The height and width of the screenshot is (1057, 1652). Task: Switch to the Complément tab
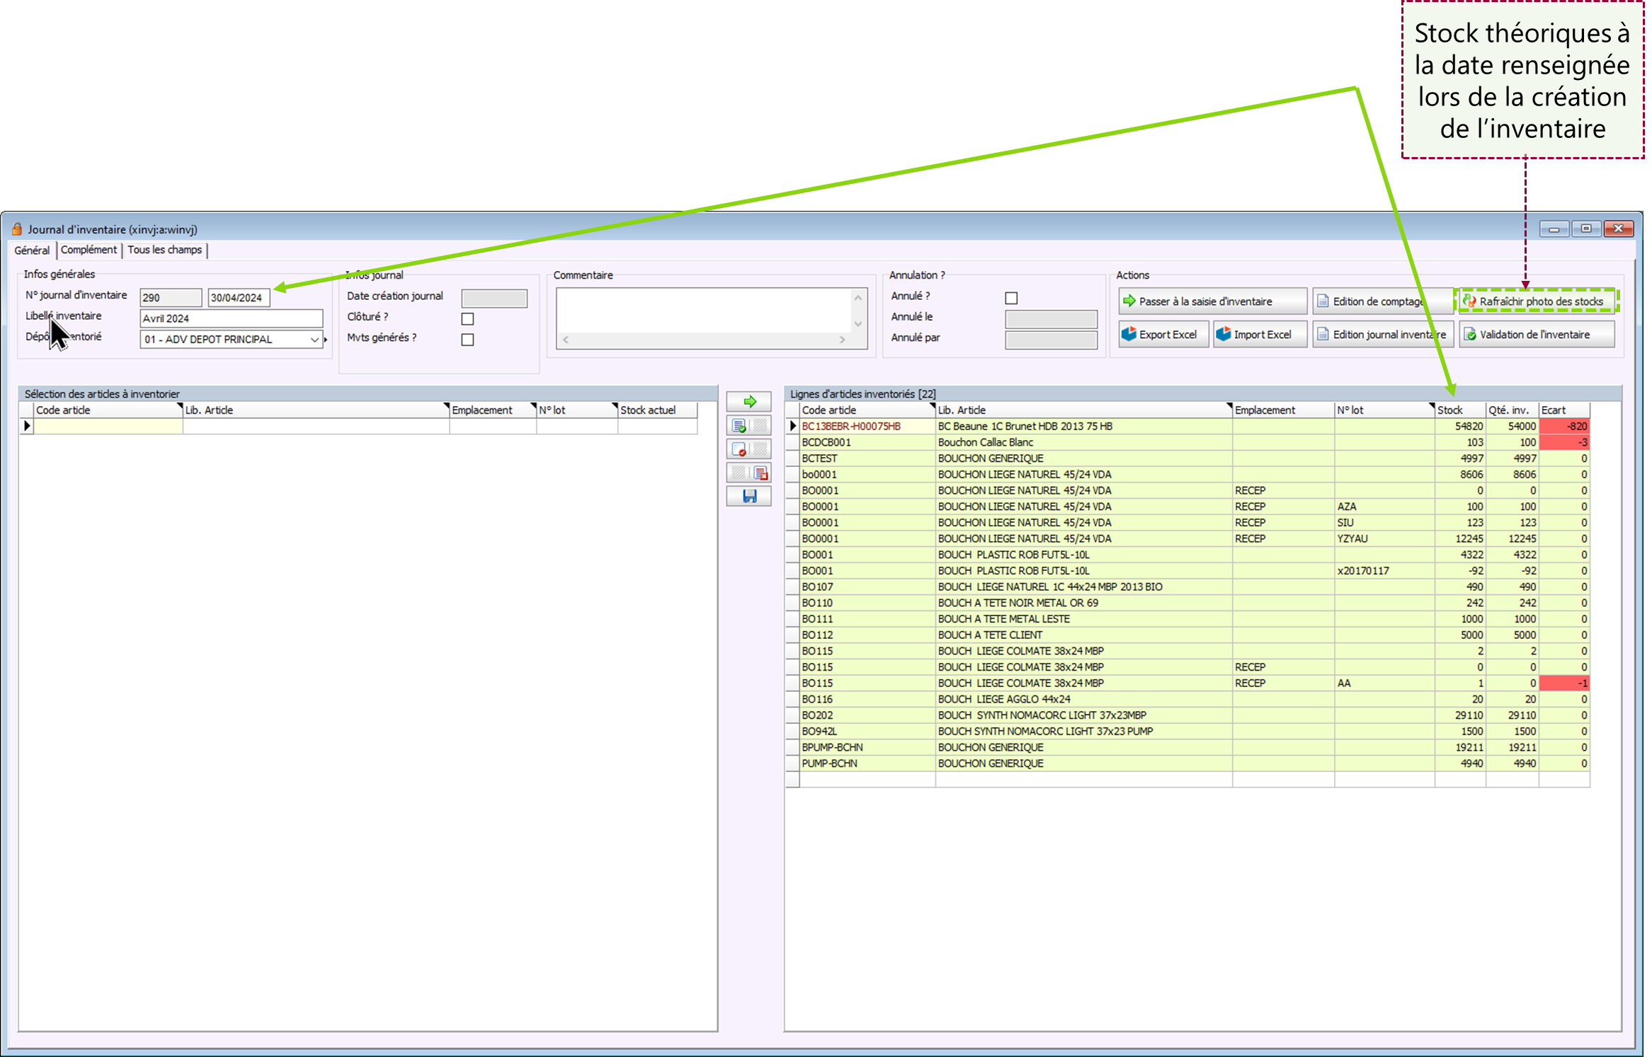pos(89,250)
